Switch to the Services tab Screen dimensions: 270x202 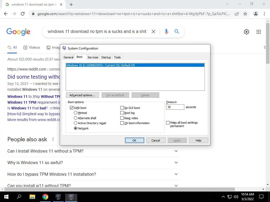coord(93,57)
